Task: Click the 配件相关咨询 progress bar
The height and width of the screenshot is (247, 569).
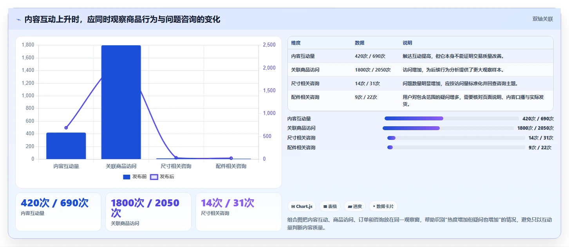Action: pos(456,147)
